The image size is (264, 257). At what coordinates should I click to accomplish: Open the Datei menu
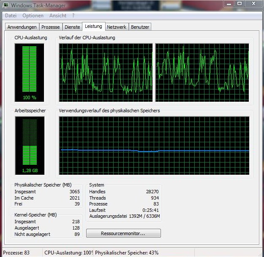pos(11,16)
